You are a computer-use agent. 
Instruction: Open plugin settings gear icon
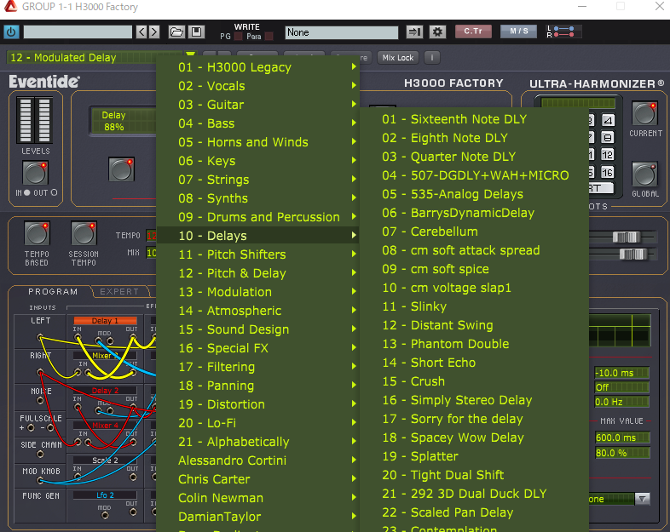pyautogui.click(x=437, y=32)
